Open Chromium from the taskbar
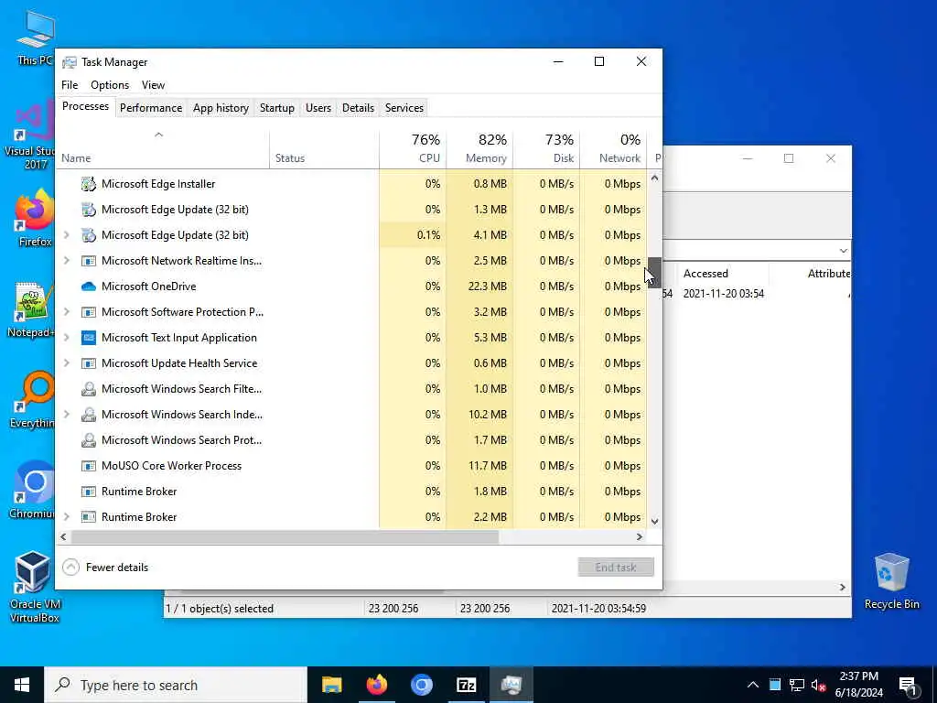Image resolution: width=937 pixels, height=703 pixels. pyautogui.click(x=421, y=685)
